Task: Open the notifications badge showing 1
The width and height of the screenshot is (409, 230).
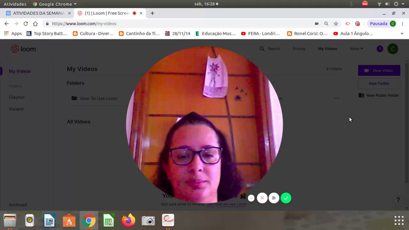Action: click(380, 49)
